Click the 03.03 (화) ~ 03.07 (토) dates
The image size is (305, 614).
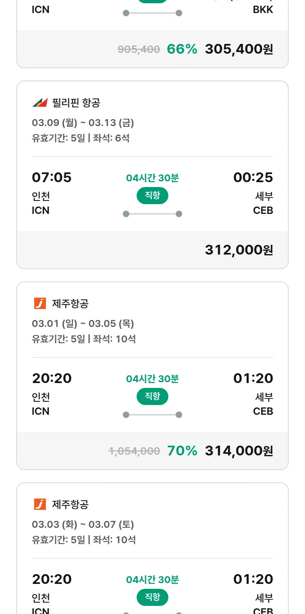click(83, 524)
